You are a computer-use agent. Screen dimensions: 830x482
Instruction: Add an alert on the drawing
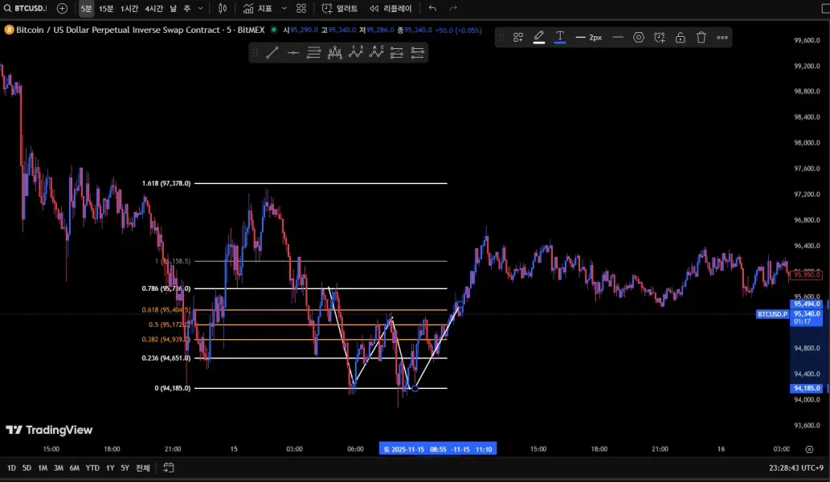click(660, 37)
